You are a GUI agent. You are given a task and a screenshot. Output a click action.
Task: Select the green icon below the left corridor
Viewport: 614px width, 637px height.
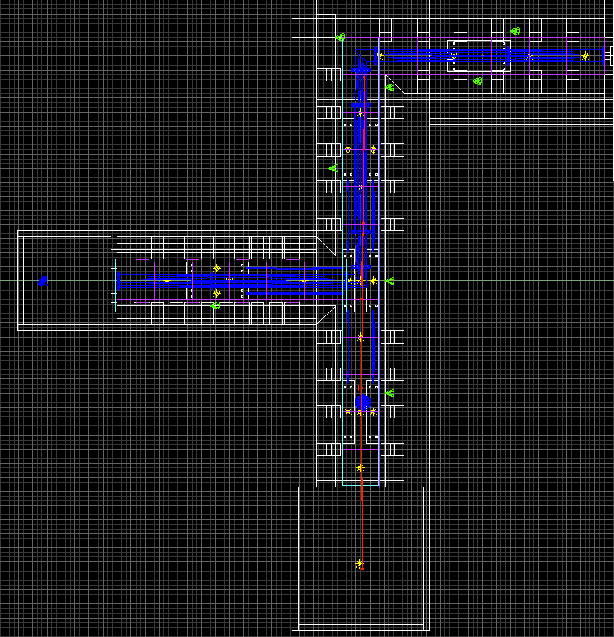215,306
